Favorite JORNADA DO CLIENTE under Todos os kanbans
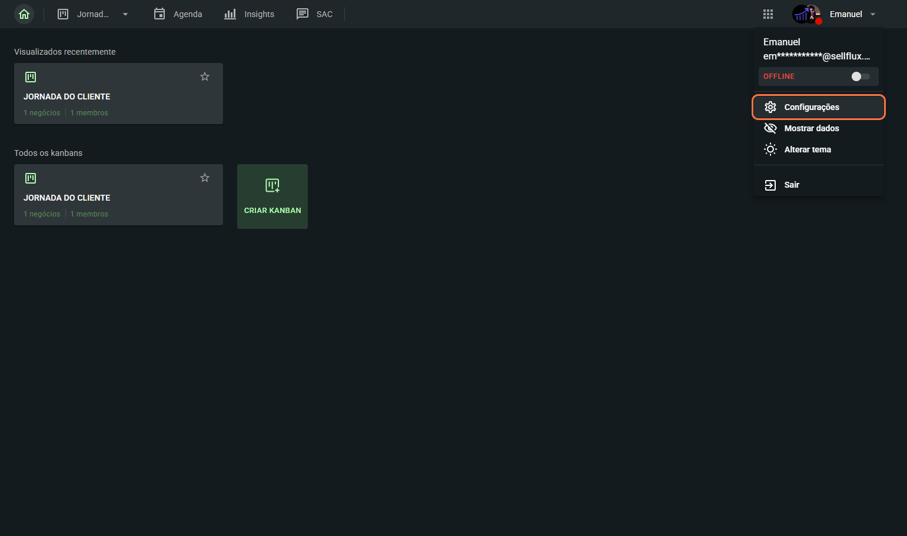 (x=205, y=178)
